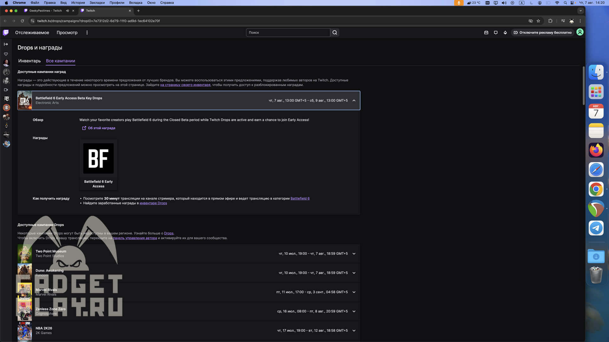
Task: Open Safari from the dock
Action: (596, 170)
